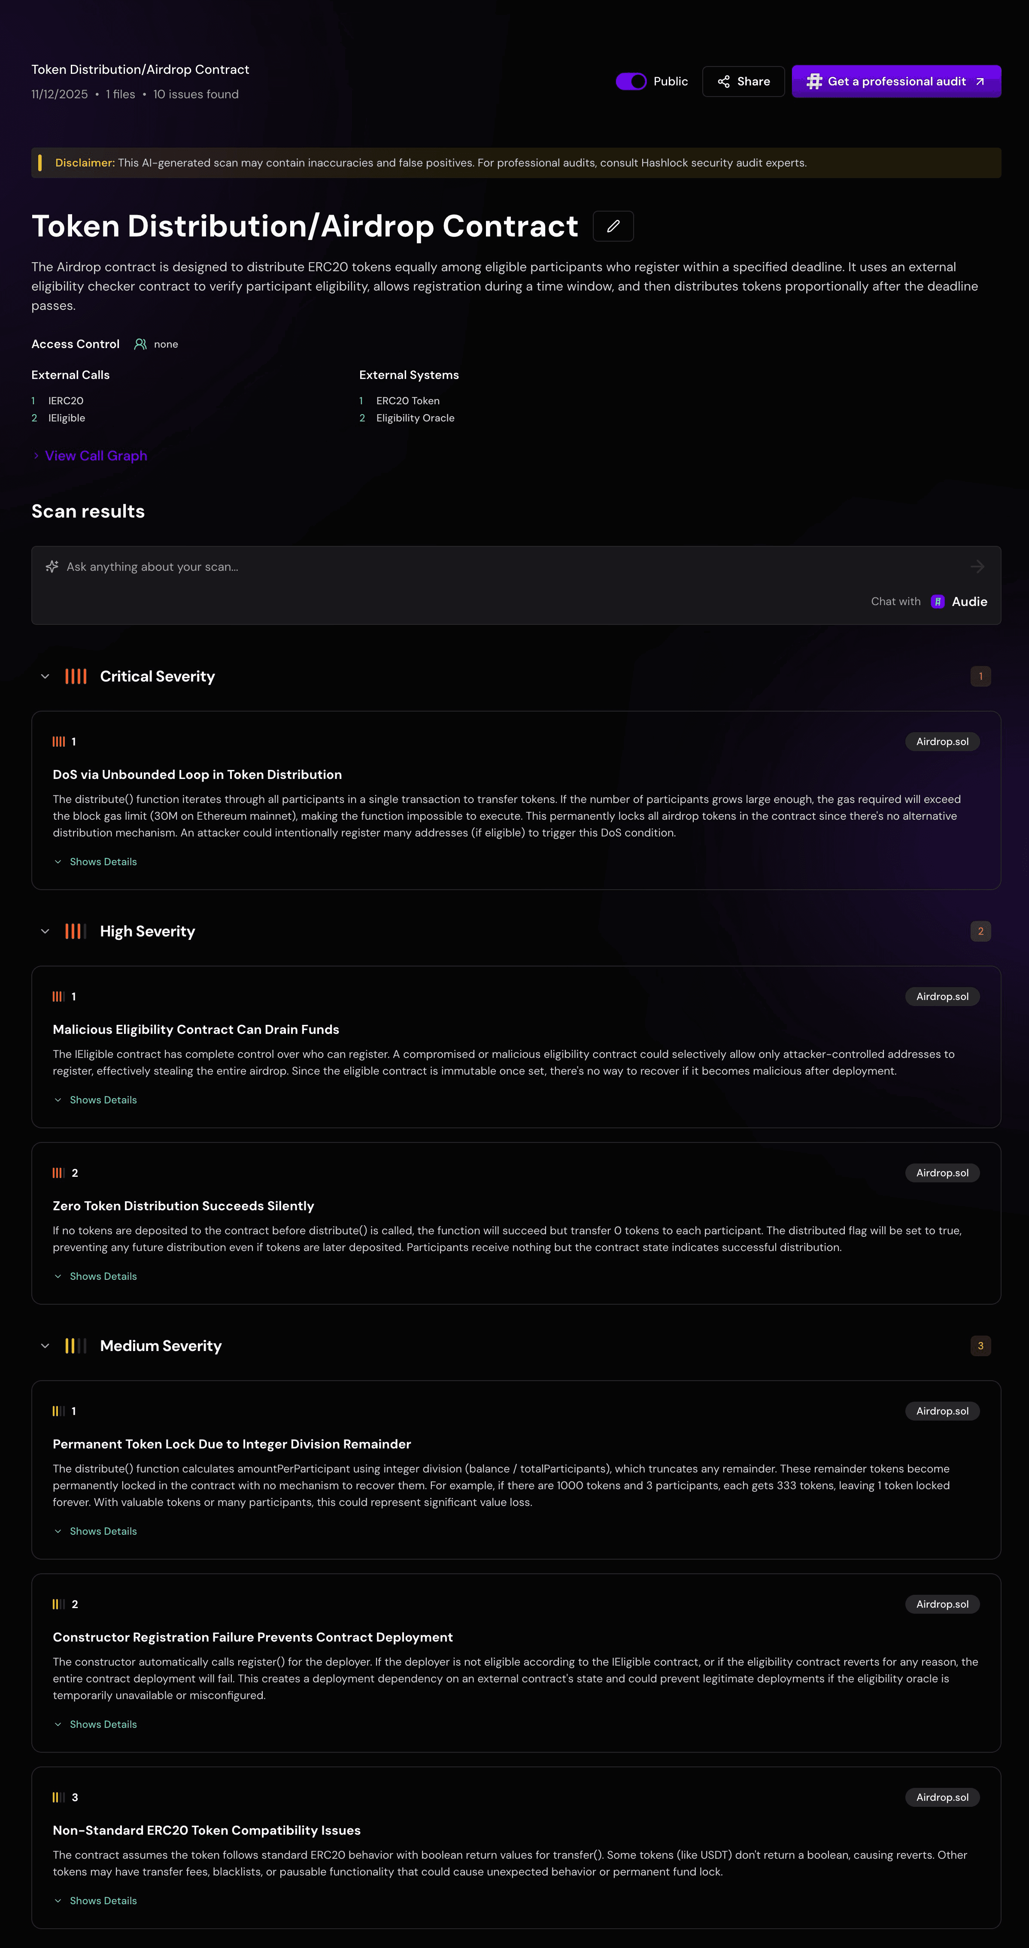Screen dimensions: 1029x1948
Task: Click the Audie assistant avatar icon
Action: (938, 602)
